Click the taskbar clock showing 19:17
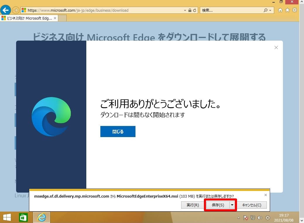 click(284, 217)
